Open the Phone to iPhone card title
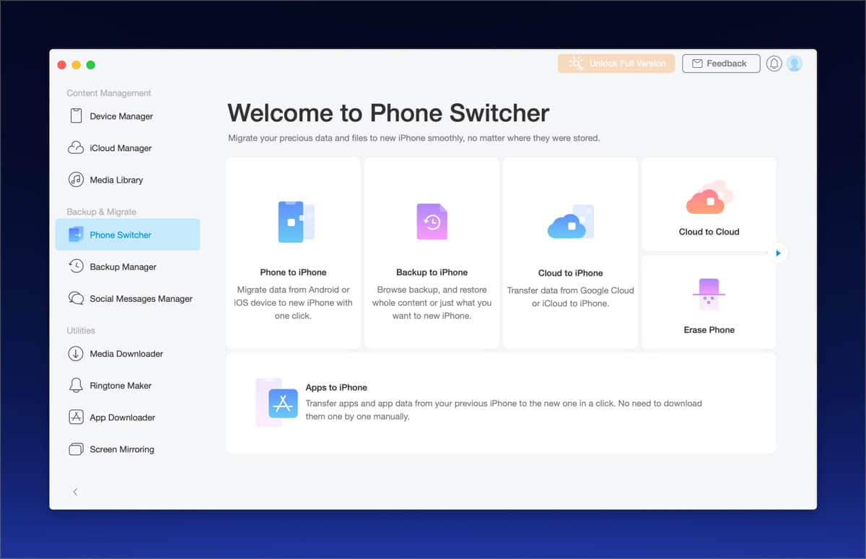 [293, 272]
